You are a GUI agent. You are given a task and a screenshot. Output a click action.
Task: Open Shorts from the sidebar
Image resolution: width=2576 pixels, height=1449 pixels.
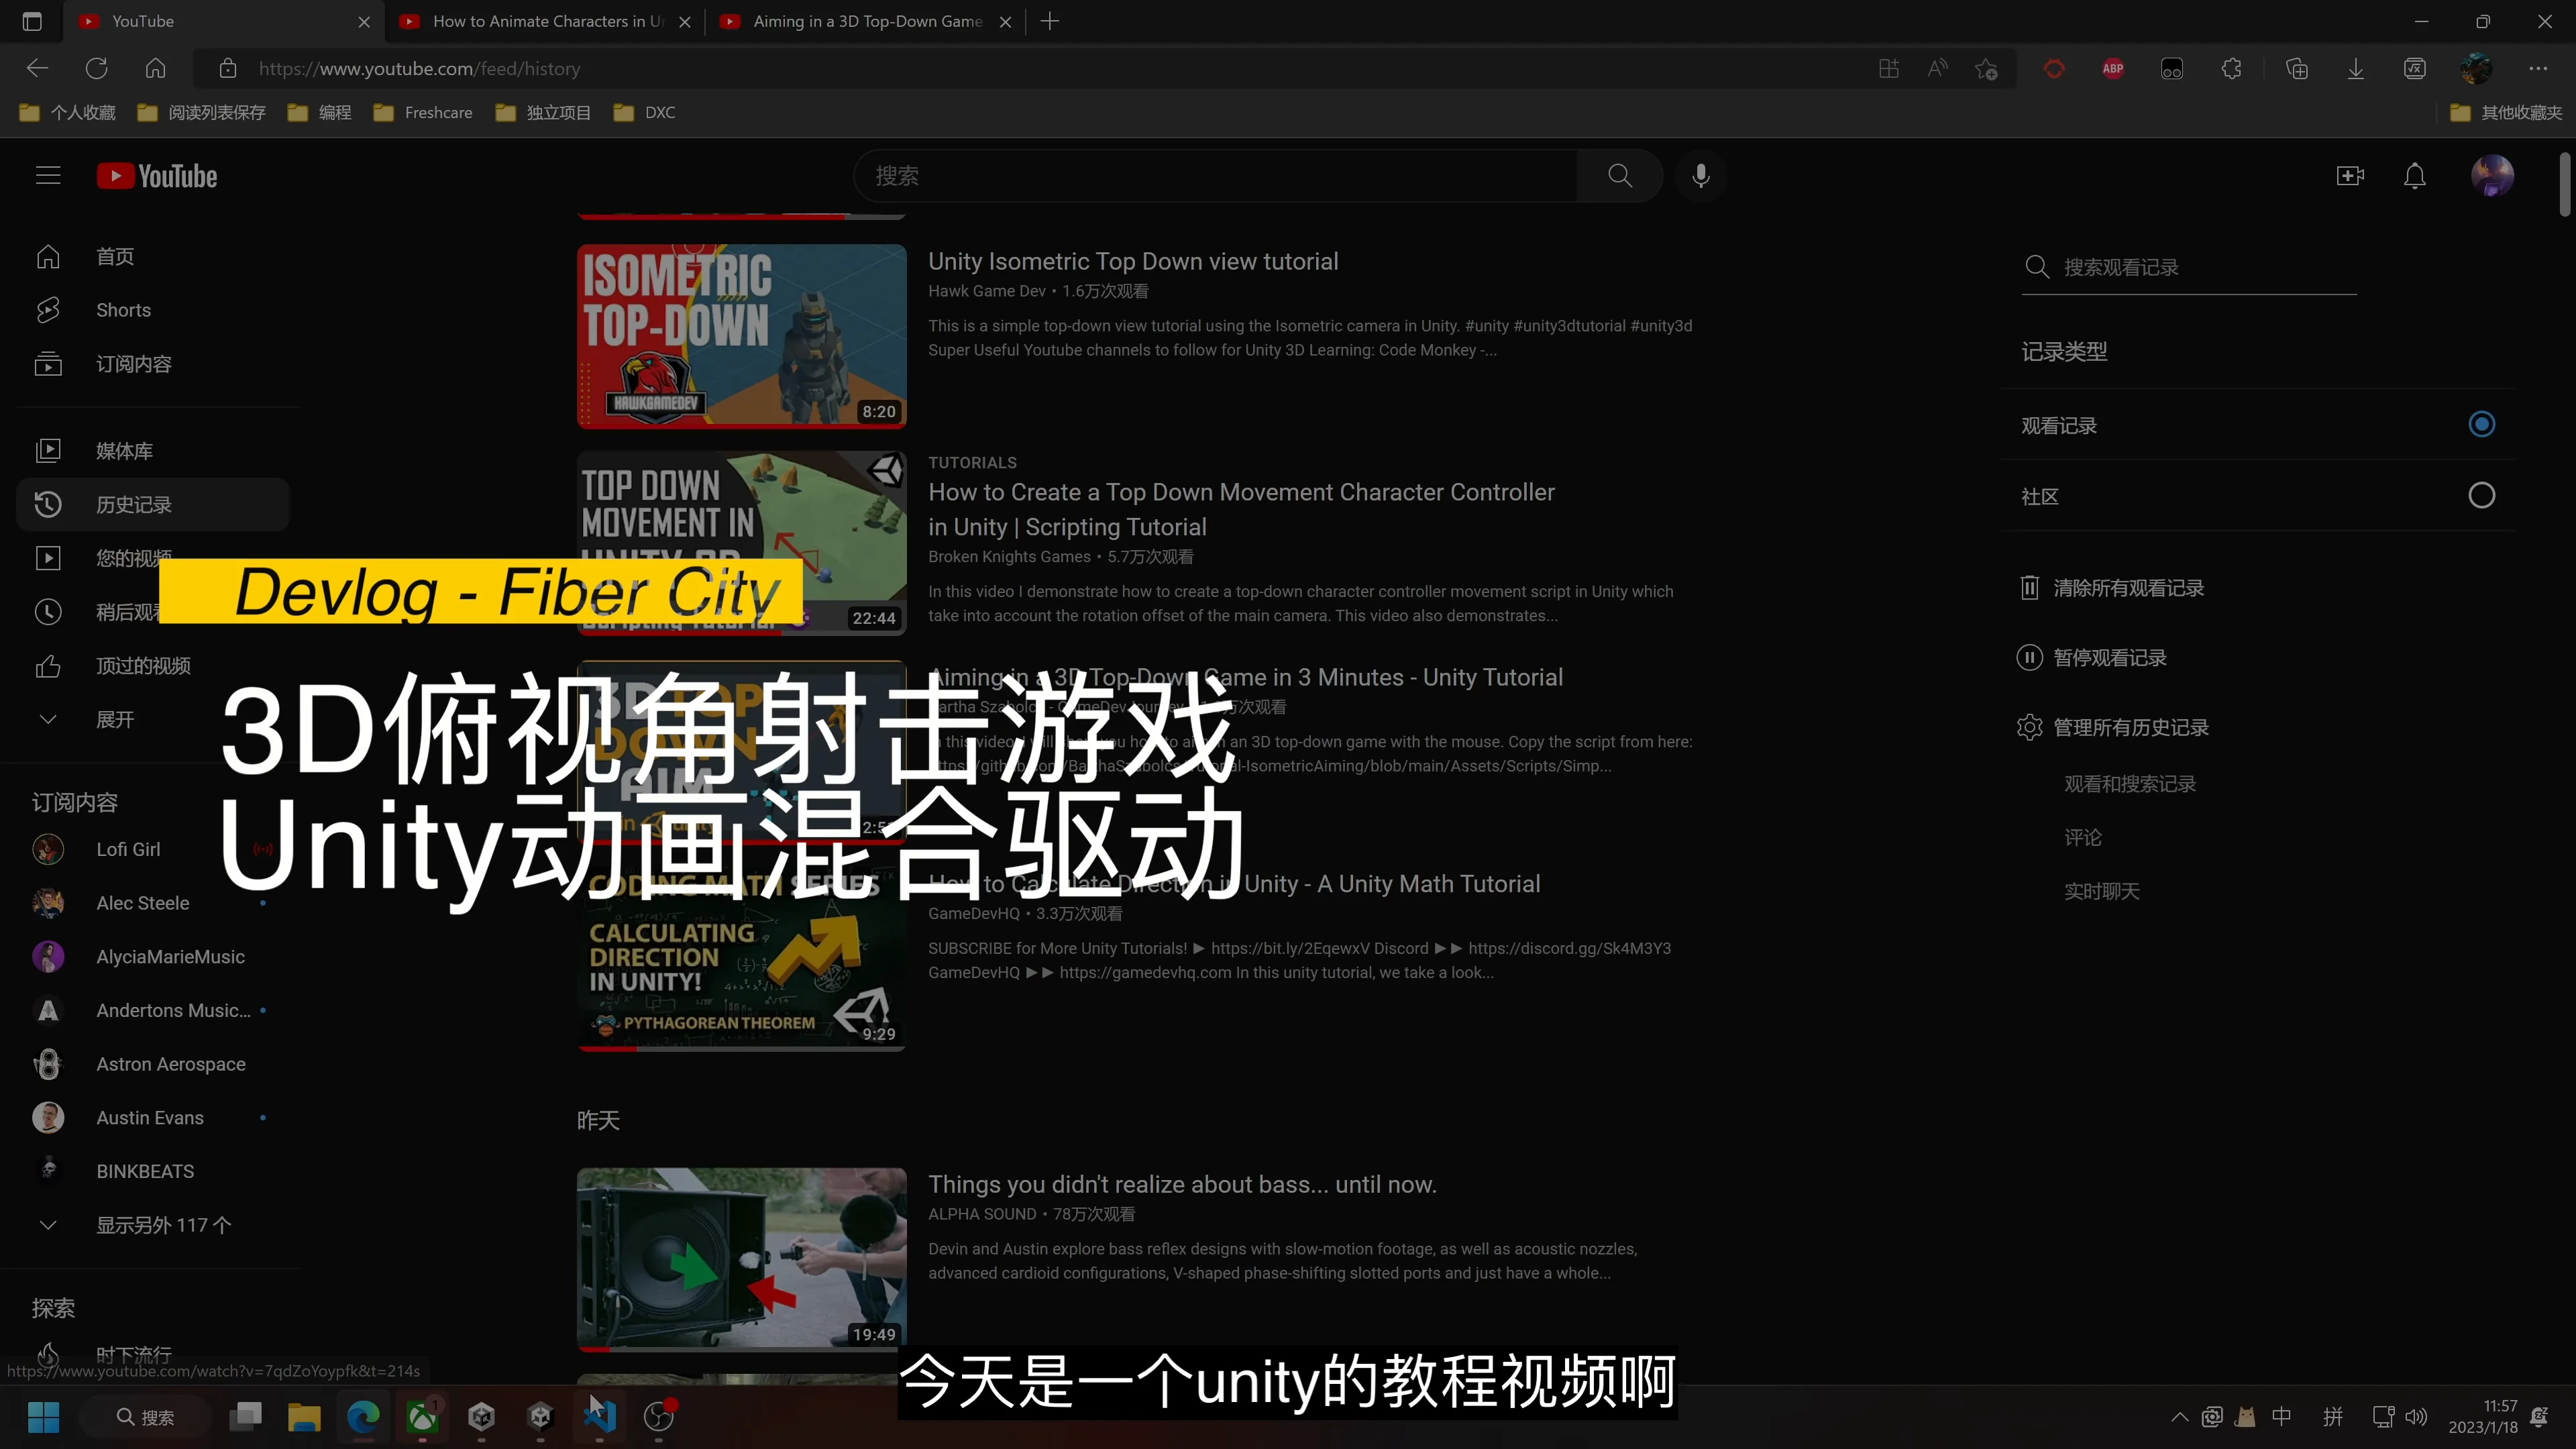point(123,310)
